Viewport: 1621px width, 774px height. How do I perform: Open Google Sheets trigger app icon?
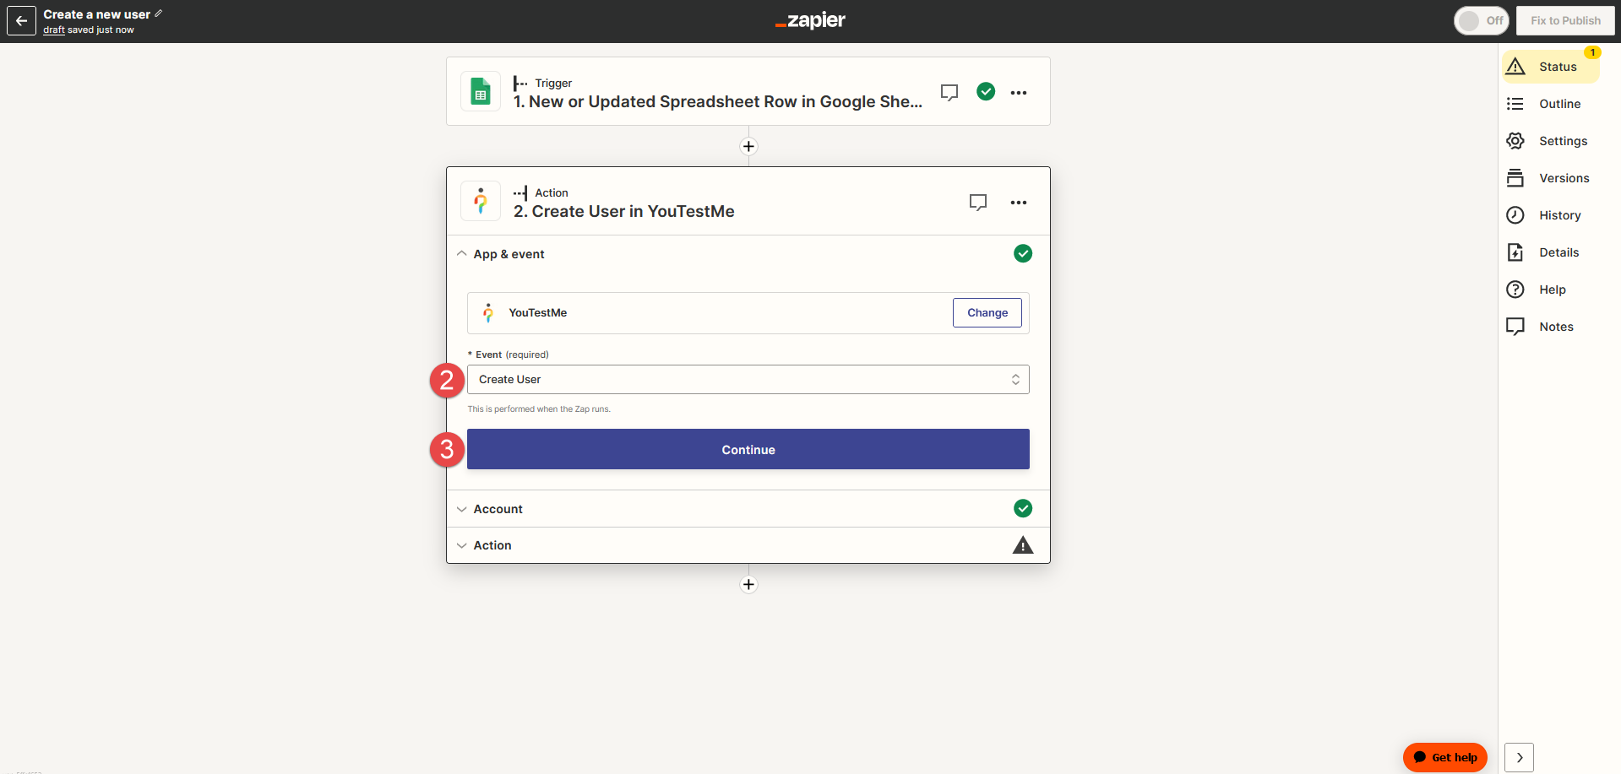click(481, 91)
